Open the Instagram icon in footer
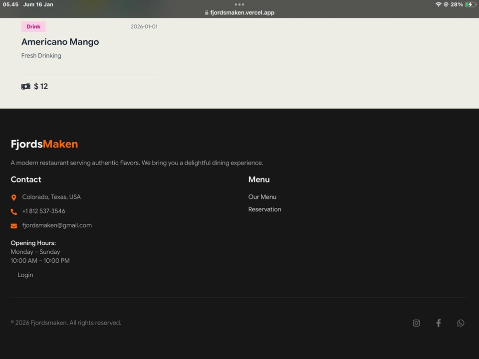 click(416, 323)
